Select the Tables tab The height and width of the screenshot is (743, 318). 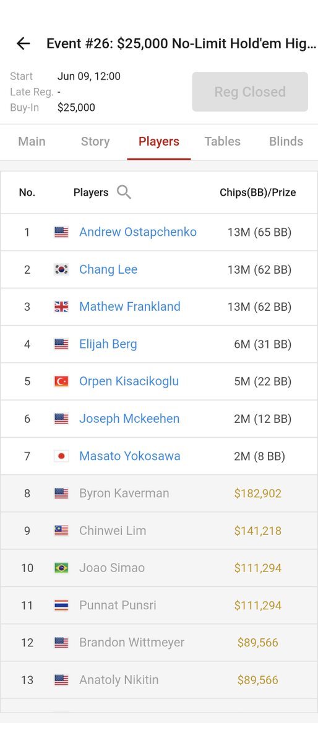[x=223, y=141]
